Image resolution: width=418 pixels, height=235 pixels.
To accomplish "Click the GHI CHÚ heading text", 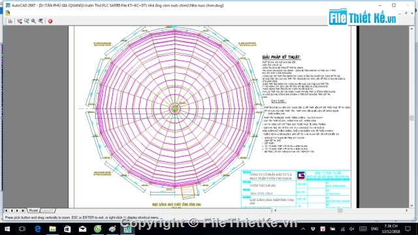I will point(278,101).
